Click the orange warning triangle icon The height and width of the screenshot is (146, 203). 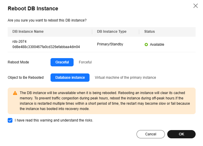coord(15,93)
